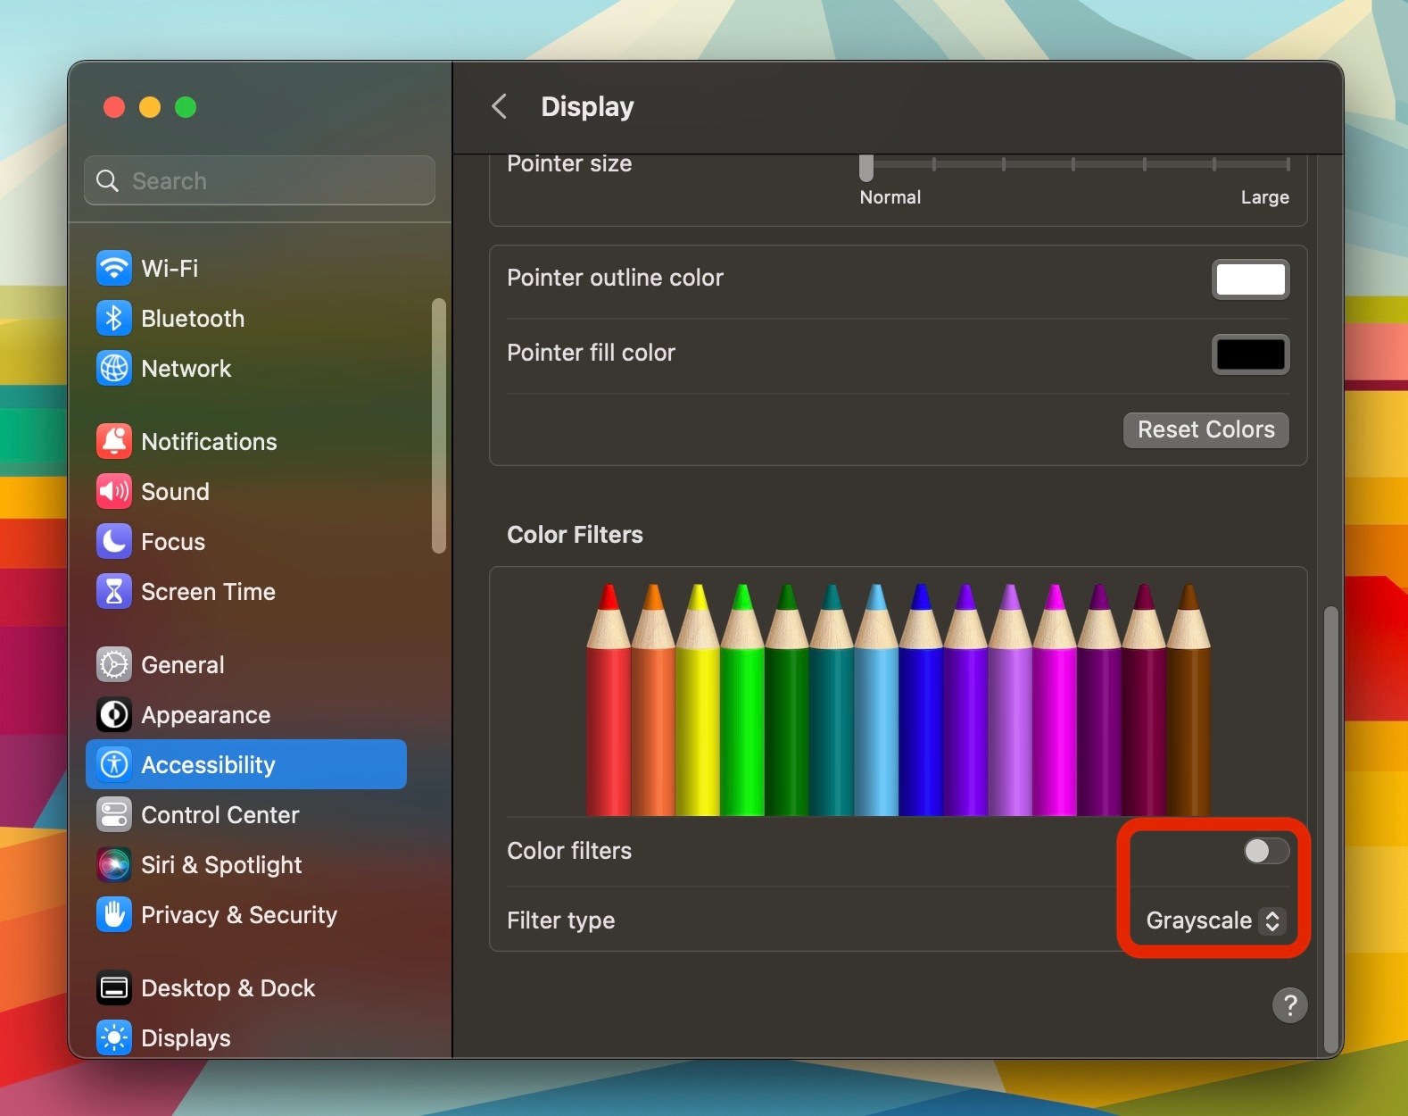Open Control Center via its icon
This screenshot has height=1116, width=1408.
pos(114,814)
